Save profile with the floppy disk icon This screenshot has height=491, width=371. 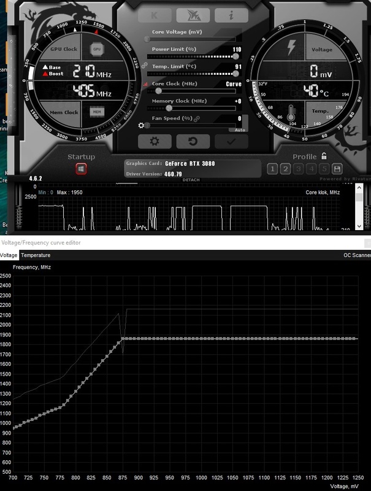pos(337,169)
